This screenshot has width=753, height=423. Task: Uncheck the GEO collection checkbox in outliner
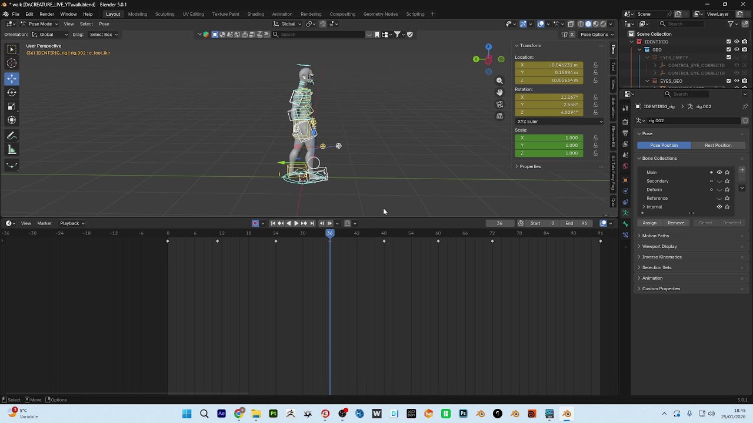(728, 49)
